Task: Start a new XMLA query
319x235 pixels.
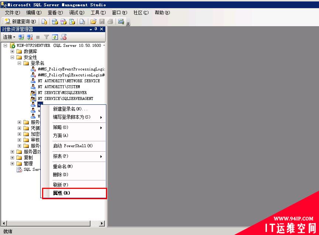Action: (x=72, y=21)
